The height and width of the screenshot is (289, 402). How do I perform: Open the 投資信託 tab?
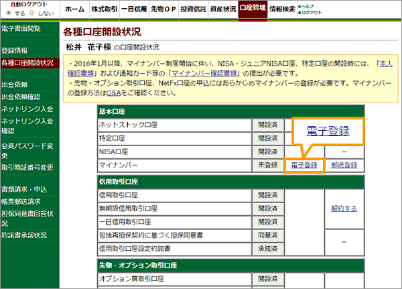(194, 9)
